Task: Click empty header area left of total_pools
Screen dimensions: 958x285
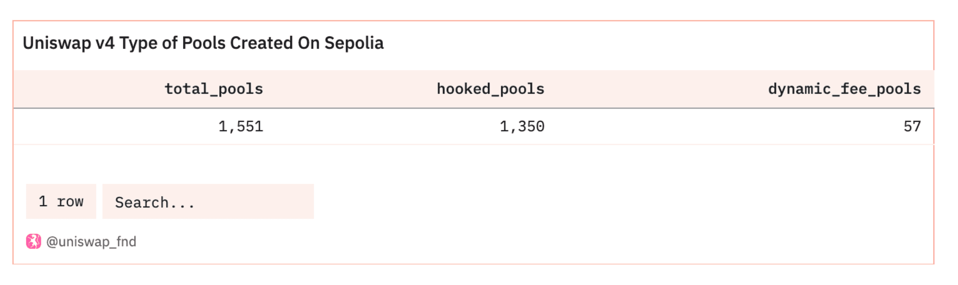Action: [x=81, y=89]
